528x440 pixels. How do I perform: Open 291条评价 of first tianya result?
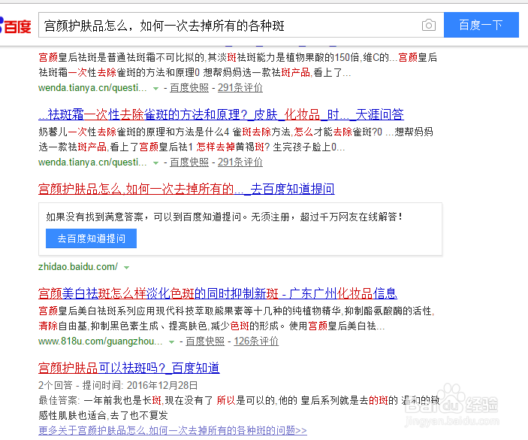(x=240, y=88)
